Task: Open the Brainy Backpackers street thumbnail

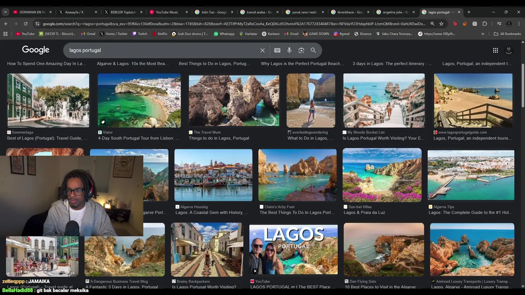Action: (x=207, y=249)
